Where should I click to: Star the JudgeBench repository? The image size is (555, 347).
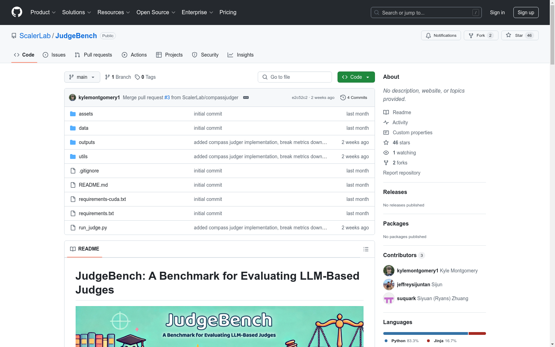tap(520, 35)
